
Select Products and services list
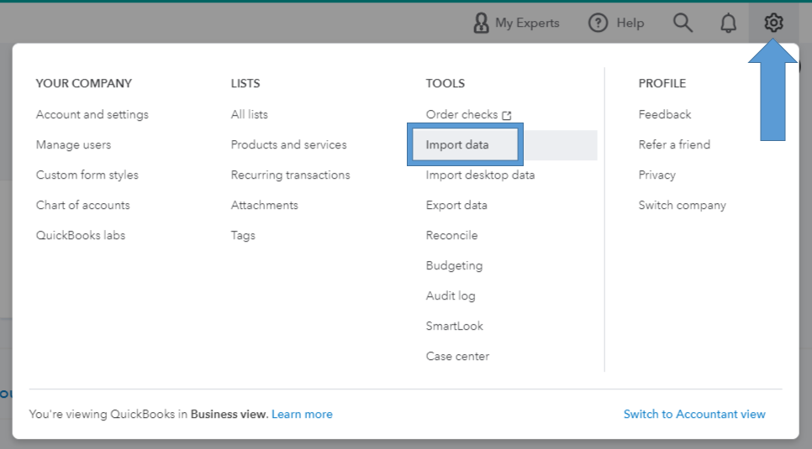[x=288, y=145]
